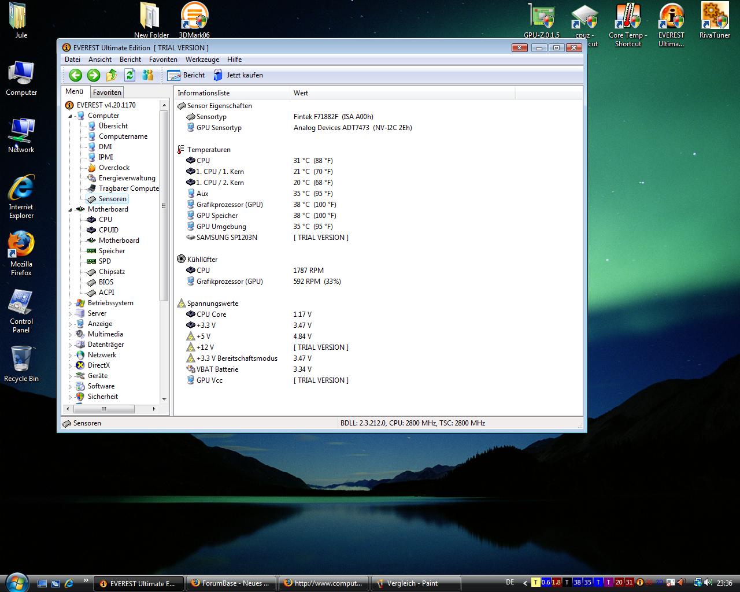Click the green Forward arrow toolbar icon
This screenshot has height=592, width=740.
tap(94, 75)
